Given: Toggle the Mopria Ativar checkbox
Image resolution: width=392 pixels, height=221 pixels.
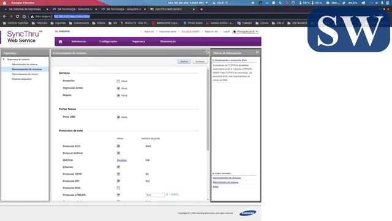Looking at the screenshot, I should 118,96.
